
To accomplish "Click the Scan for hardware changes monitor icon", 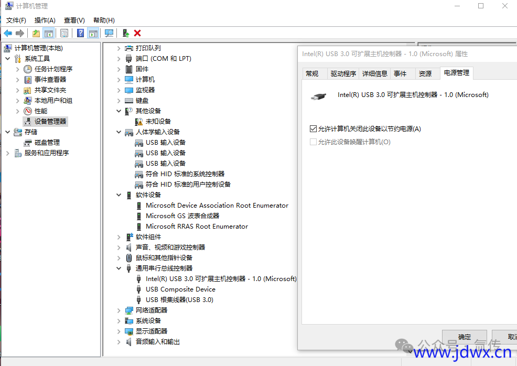I will coord(109,33).
